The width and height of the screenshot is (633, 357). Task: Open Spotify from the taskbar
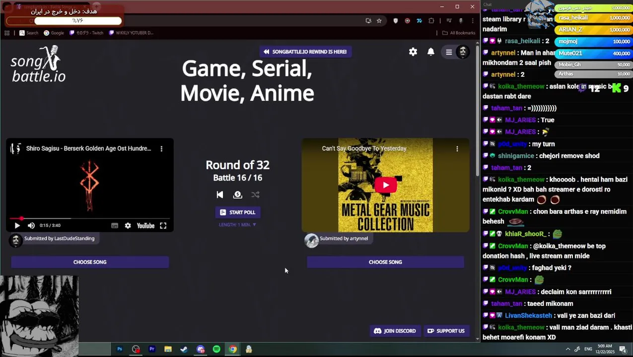(x=216, y=349)
